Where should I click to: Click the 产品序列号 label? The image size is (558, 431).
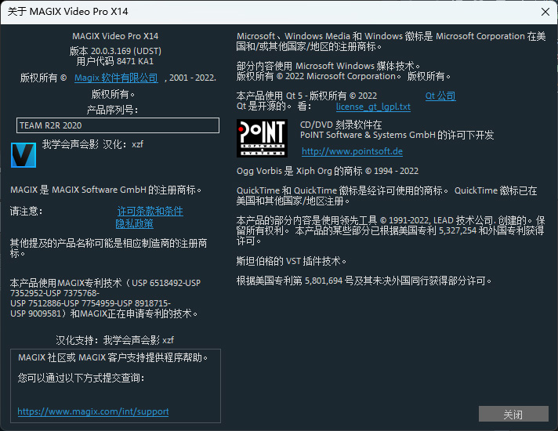click(112, 110)
